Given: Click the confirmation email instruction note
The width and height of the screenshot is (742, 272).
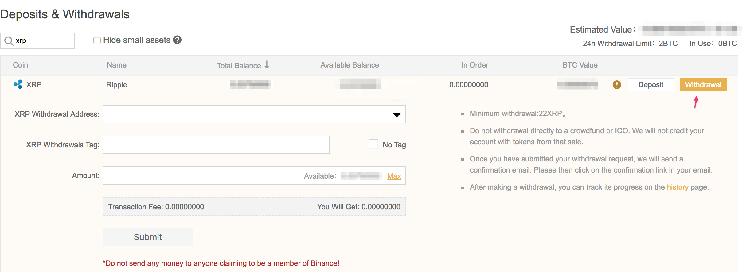Looking at the screenshot, I should pos(591,165).
